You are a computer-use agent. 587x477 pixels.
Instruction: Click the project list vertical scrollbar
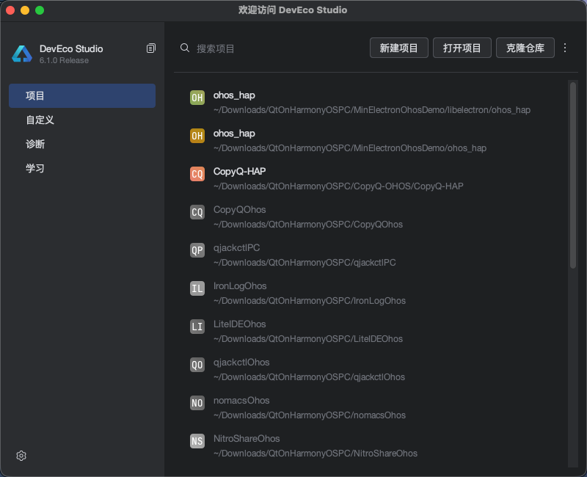[573, 175]
